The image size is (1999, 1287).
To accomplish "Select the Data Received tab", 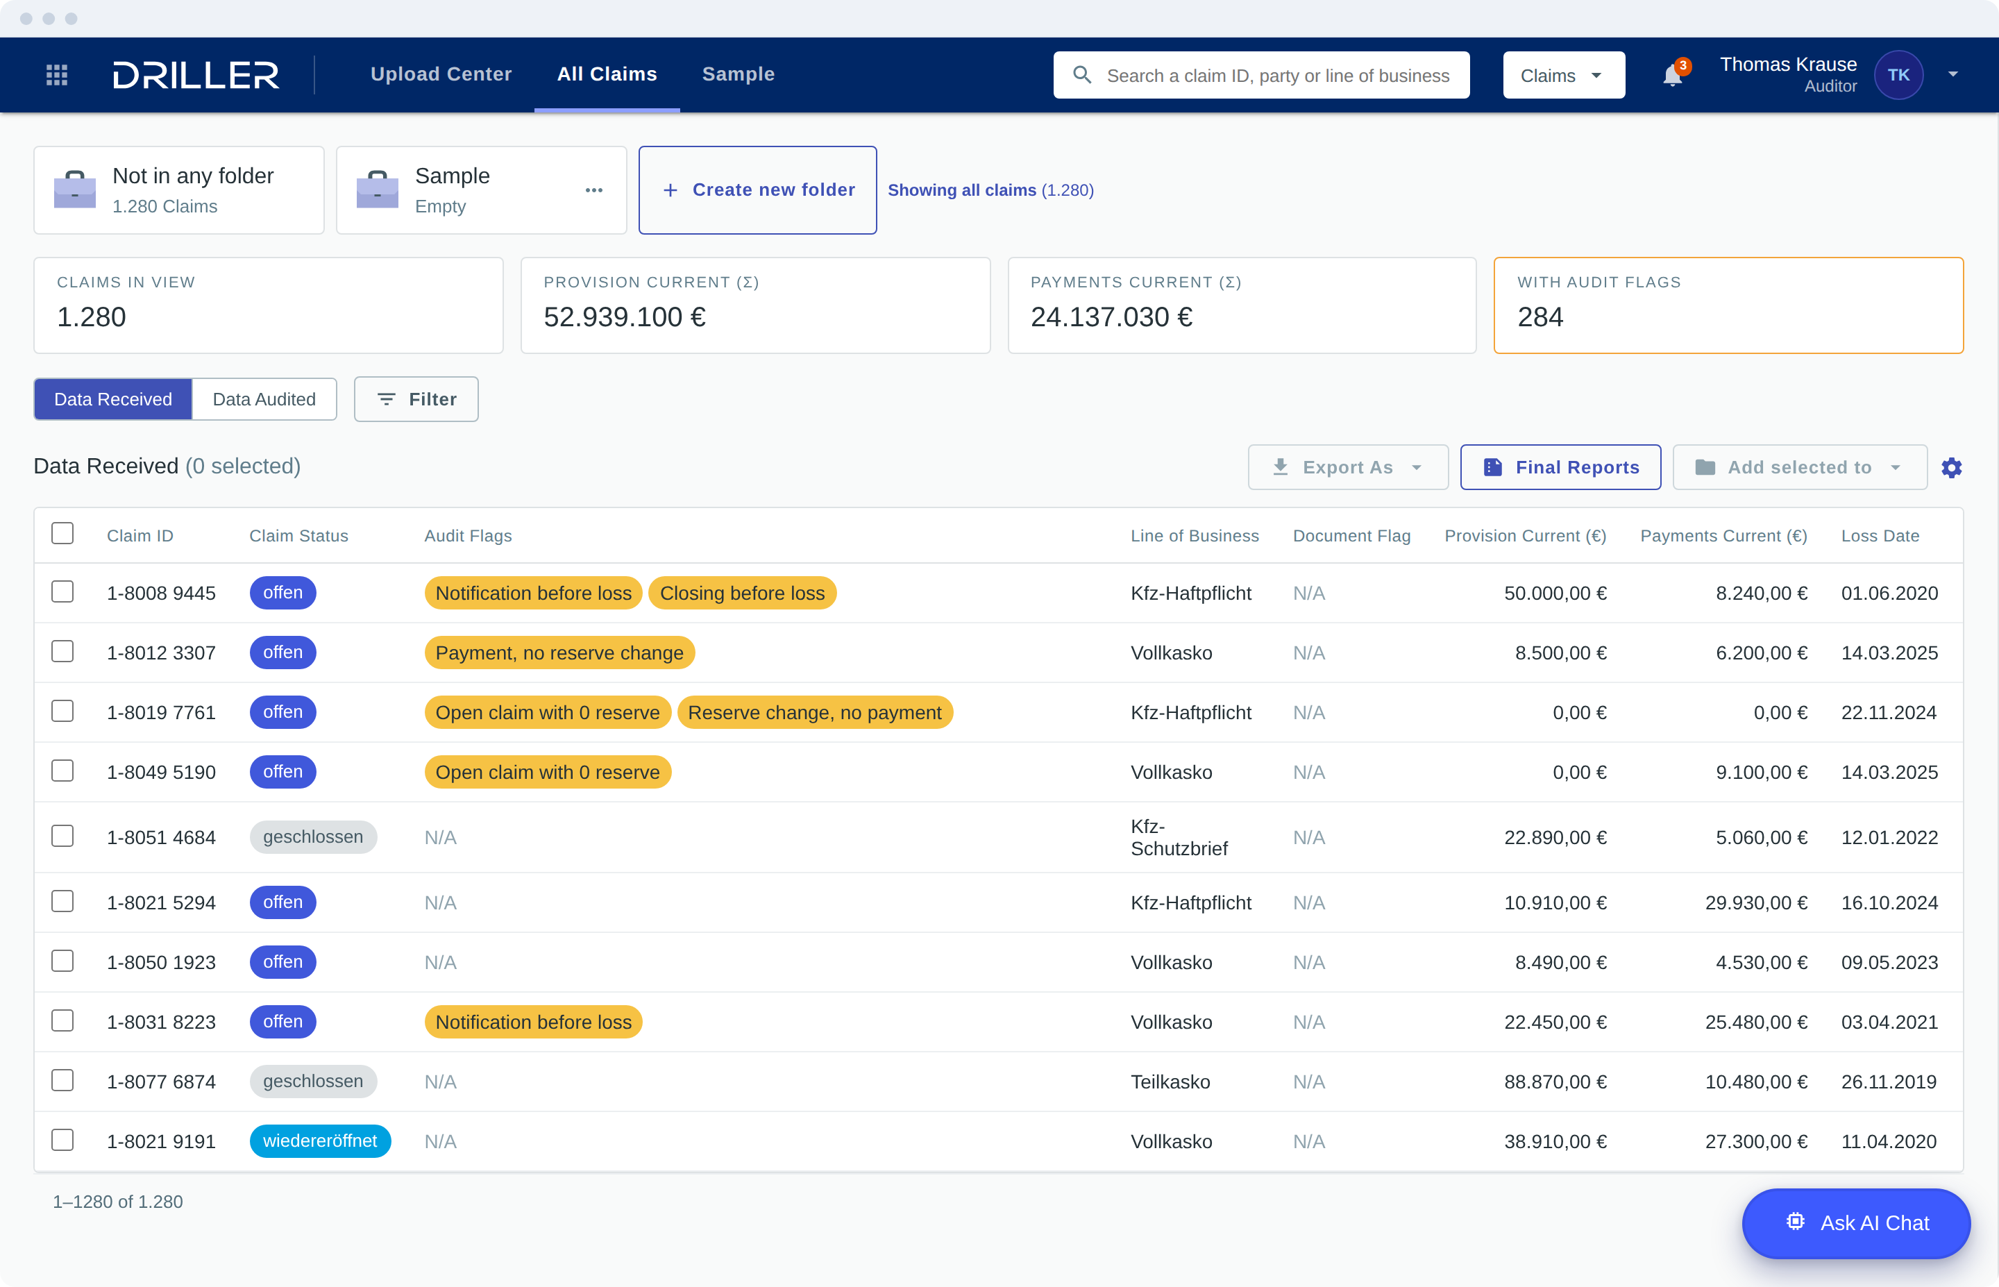I will pos(112,399).
